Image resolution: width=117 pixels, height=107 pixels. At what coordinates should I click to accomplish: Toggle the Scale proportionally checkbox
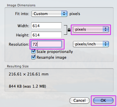pos(33,51)
